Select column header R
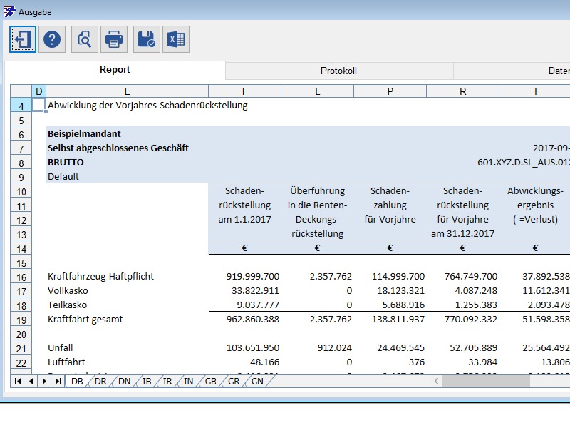Screen dimensions: 570x428 (x=462, y=91)
